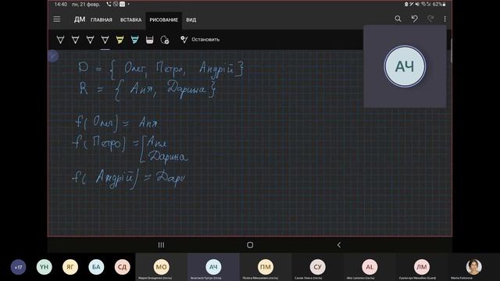This screenshot has height=281, width=500.
Task: Click the ДМ notebook title
Action: [x=80, y=20]
